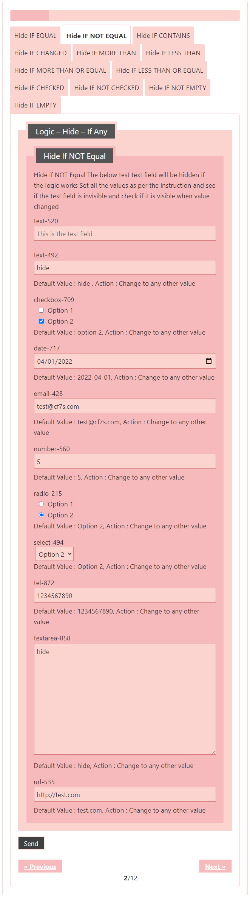
Task: Check the checkbox-709 Option 1 box
Action: pyautogui.click(x=42, y=310)
